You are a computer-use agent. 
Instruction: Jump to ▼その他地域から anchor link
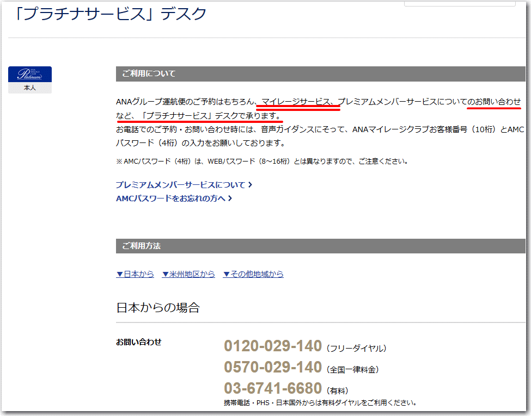click(253, 274)
